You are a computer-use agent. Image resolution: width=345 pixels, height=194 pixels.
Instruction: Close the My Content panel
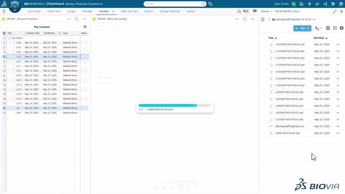(85, 27)
